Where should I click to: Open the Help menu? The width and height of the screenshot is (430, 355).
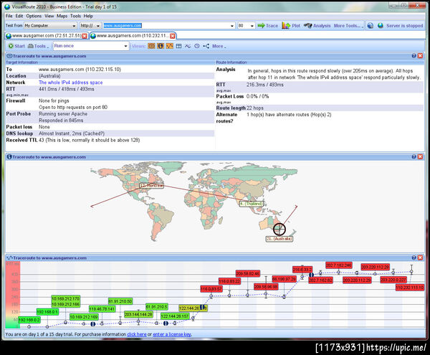point(88,16)
